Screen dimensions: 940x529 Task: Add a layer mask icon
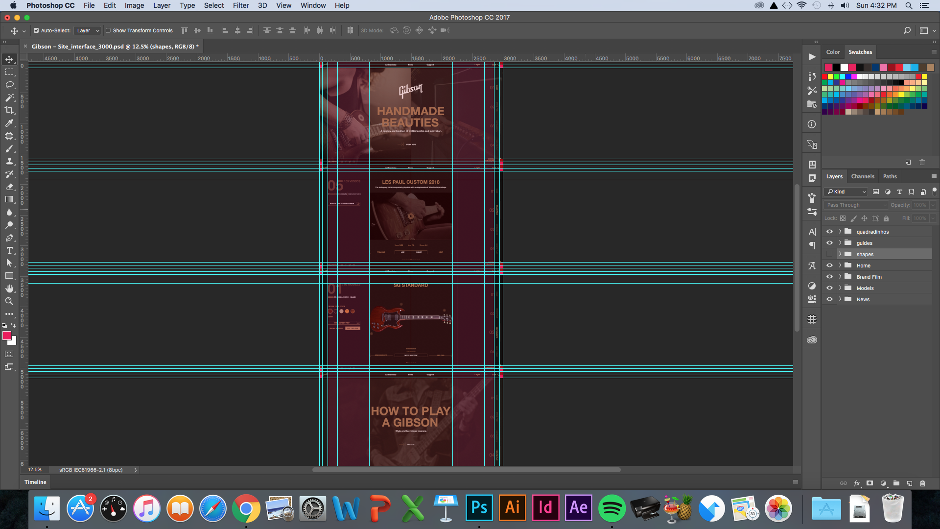click(x=870, y=483)
